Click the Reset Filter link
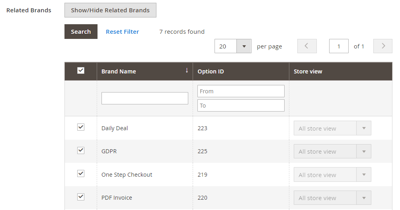Viewport: 400px width, 210px height. point(122,32)
